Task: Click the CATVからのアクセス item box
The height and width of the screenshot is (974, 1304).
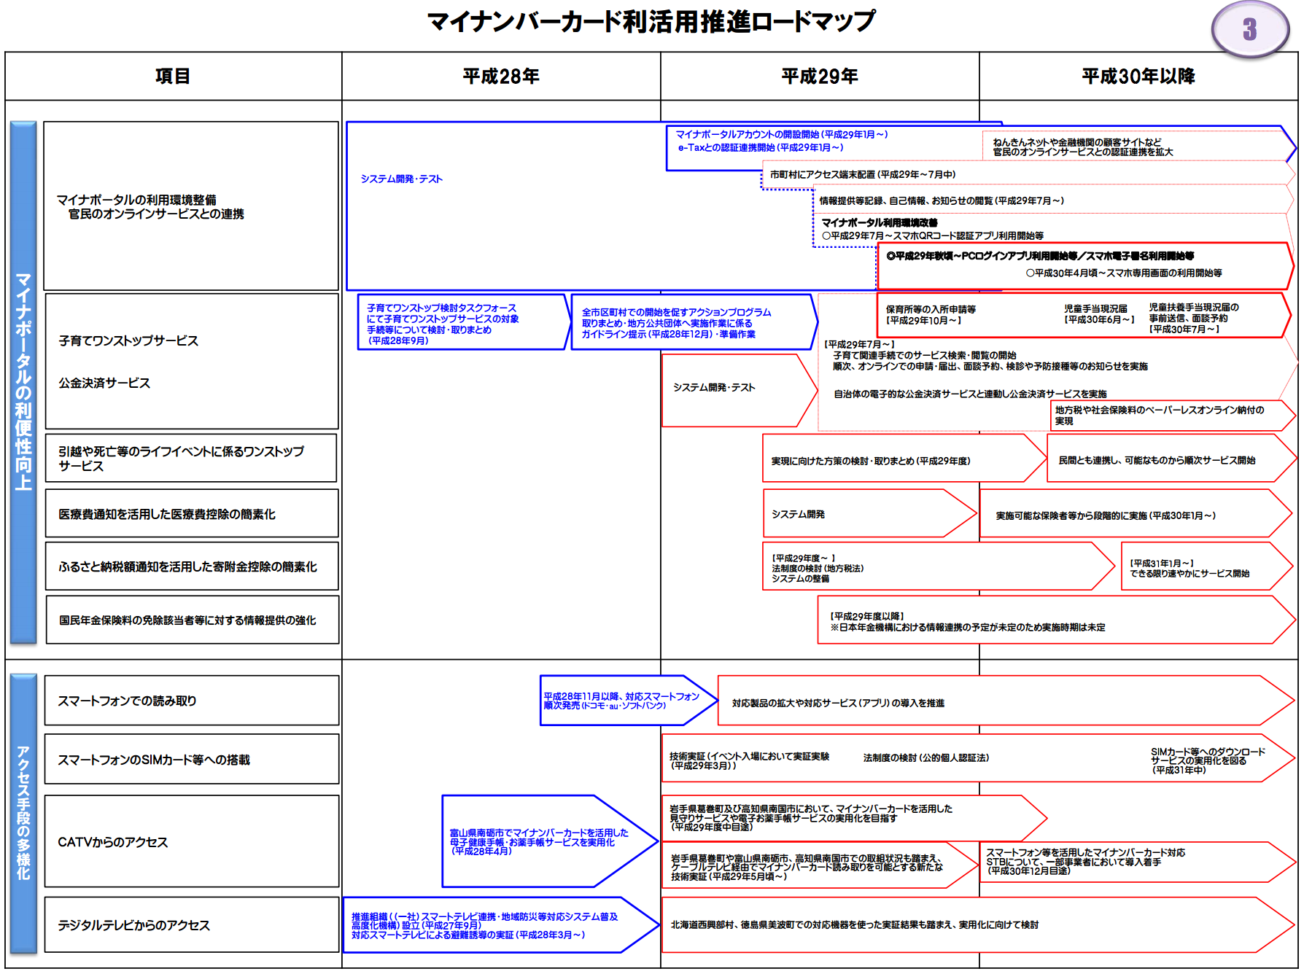Action: pos(192,841)
